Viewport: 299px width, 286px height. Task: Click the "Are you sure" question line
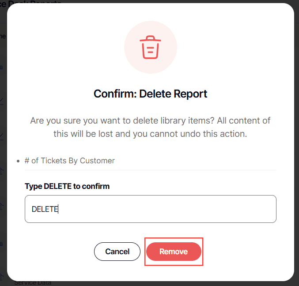150,120
